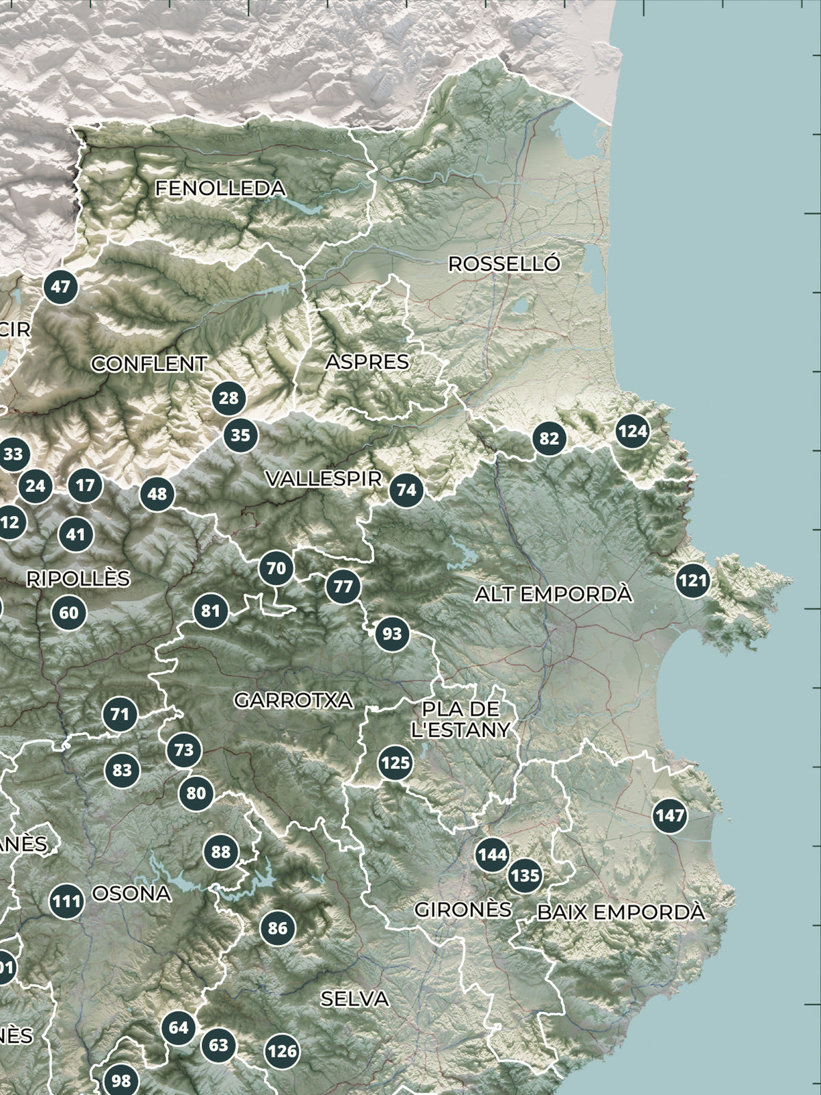The image size is (821, 1095).
Task: Open marker 48 on the border
Action: point(157,493)
